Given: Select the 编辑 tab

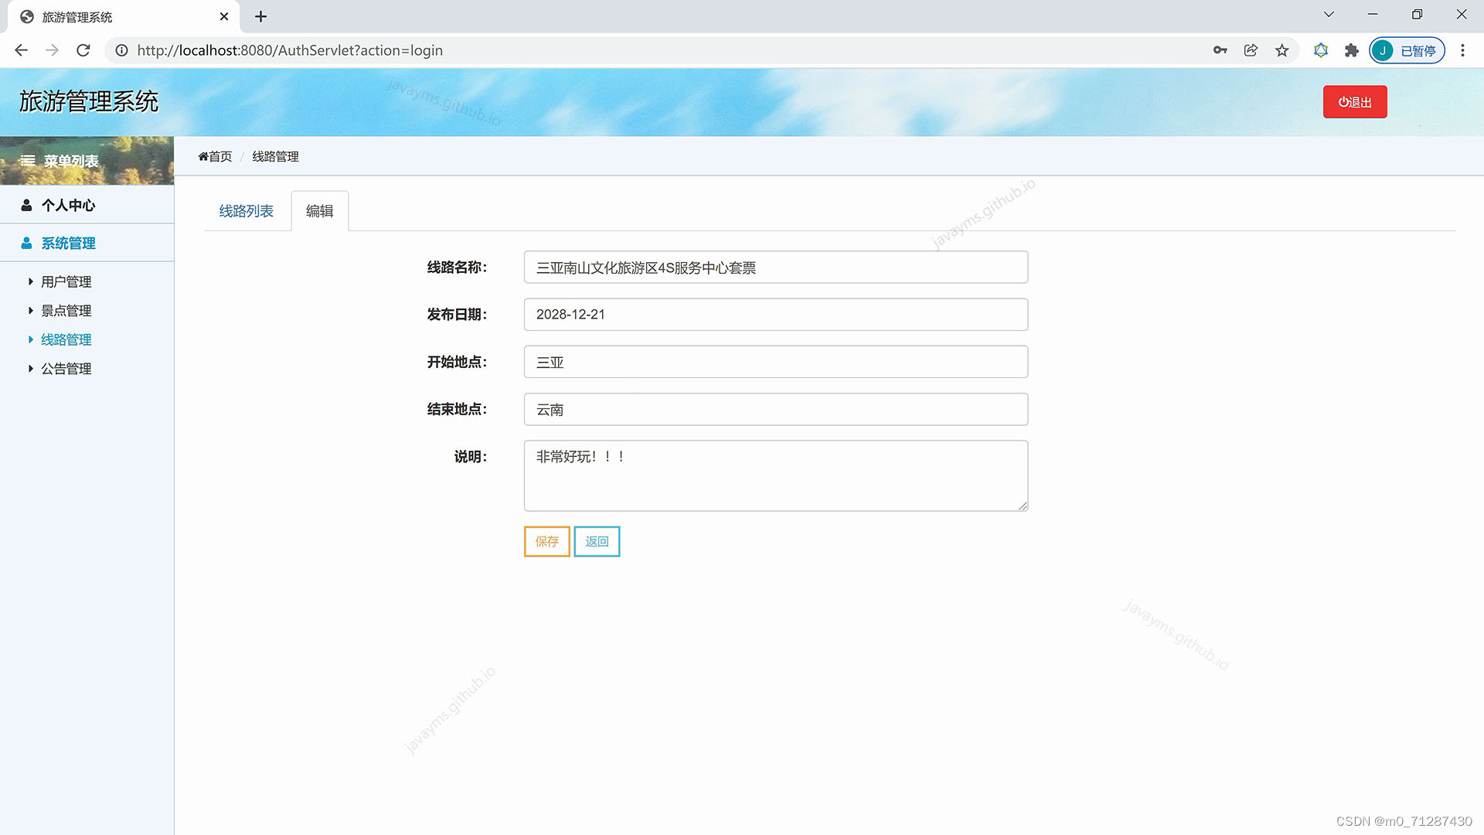Looking at the screenshot, I should click(x=319, y=211).
